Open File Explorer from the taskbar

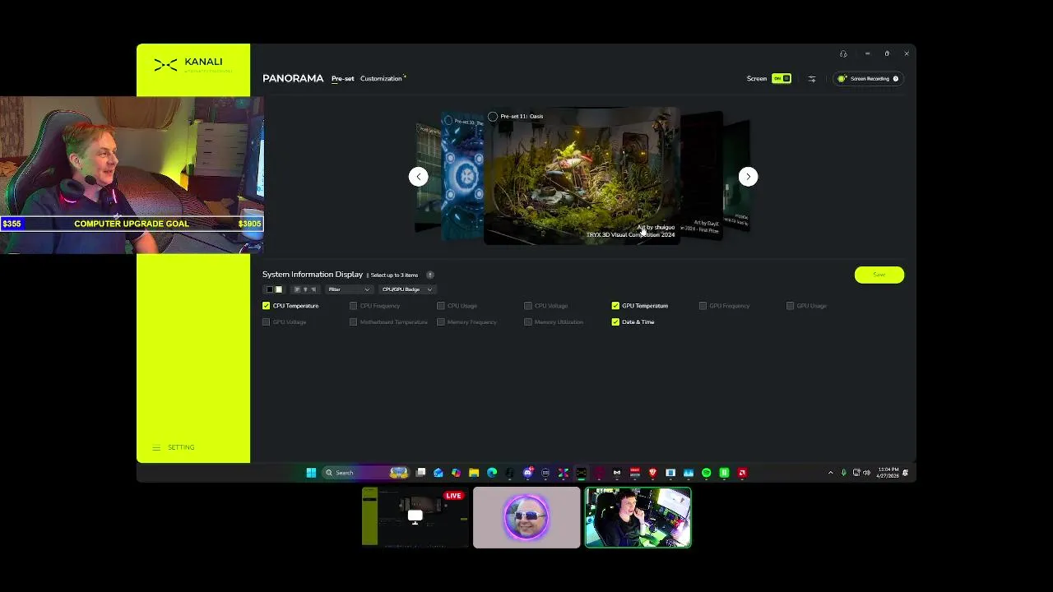pos(474,473)
